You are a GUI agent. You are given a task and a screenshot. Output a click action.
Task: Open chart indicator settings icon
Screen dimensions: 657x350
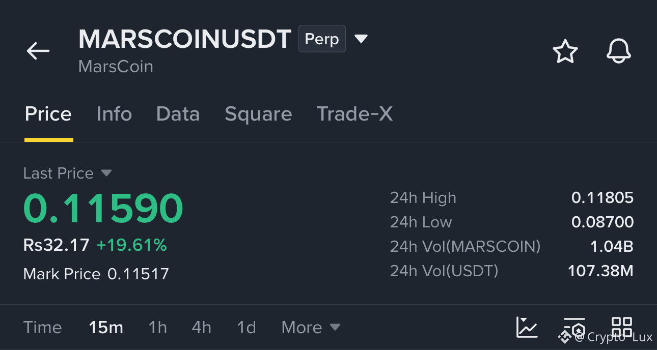click(x=574, y=327)
